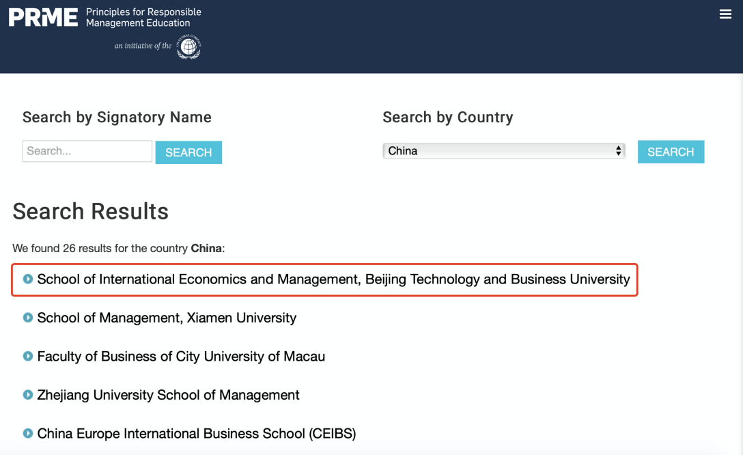Click the UN Global Compact emblem
Image resolution: width=743 pixels, height=455 pixels.
tap(188, 46)
